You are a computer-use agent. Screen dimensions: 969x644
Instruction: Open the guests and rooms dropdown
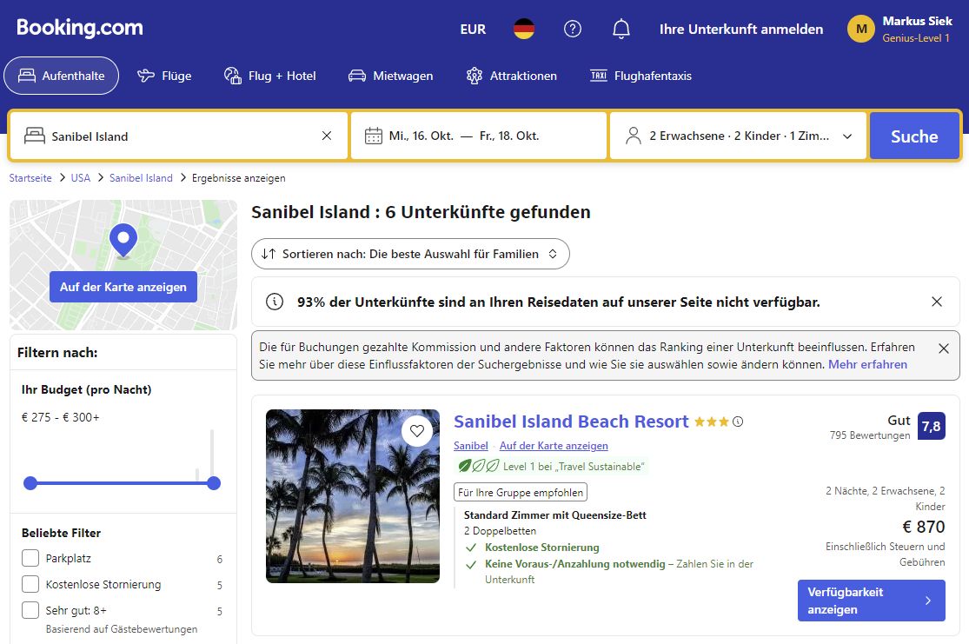[x=738, y=136]
